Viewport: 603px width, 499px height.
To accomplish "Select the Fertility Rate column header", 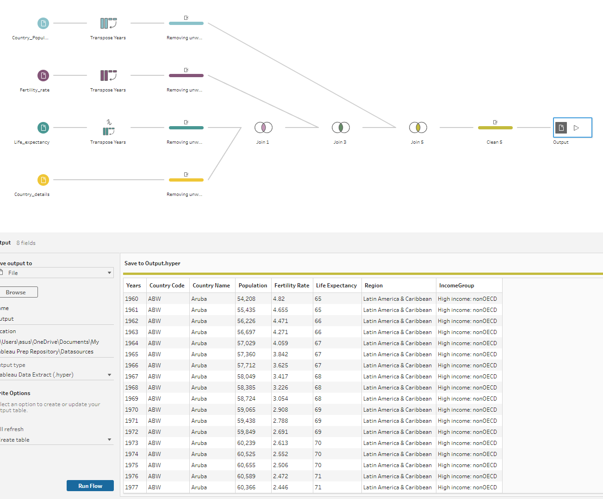I will click(292, 286).
